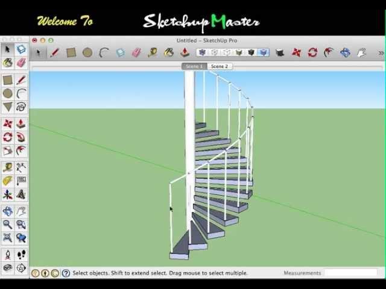
Task: Go to Previous camera view tool
Action: pos(21,238)
